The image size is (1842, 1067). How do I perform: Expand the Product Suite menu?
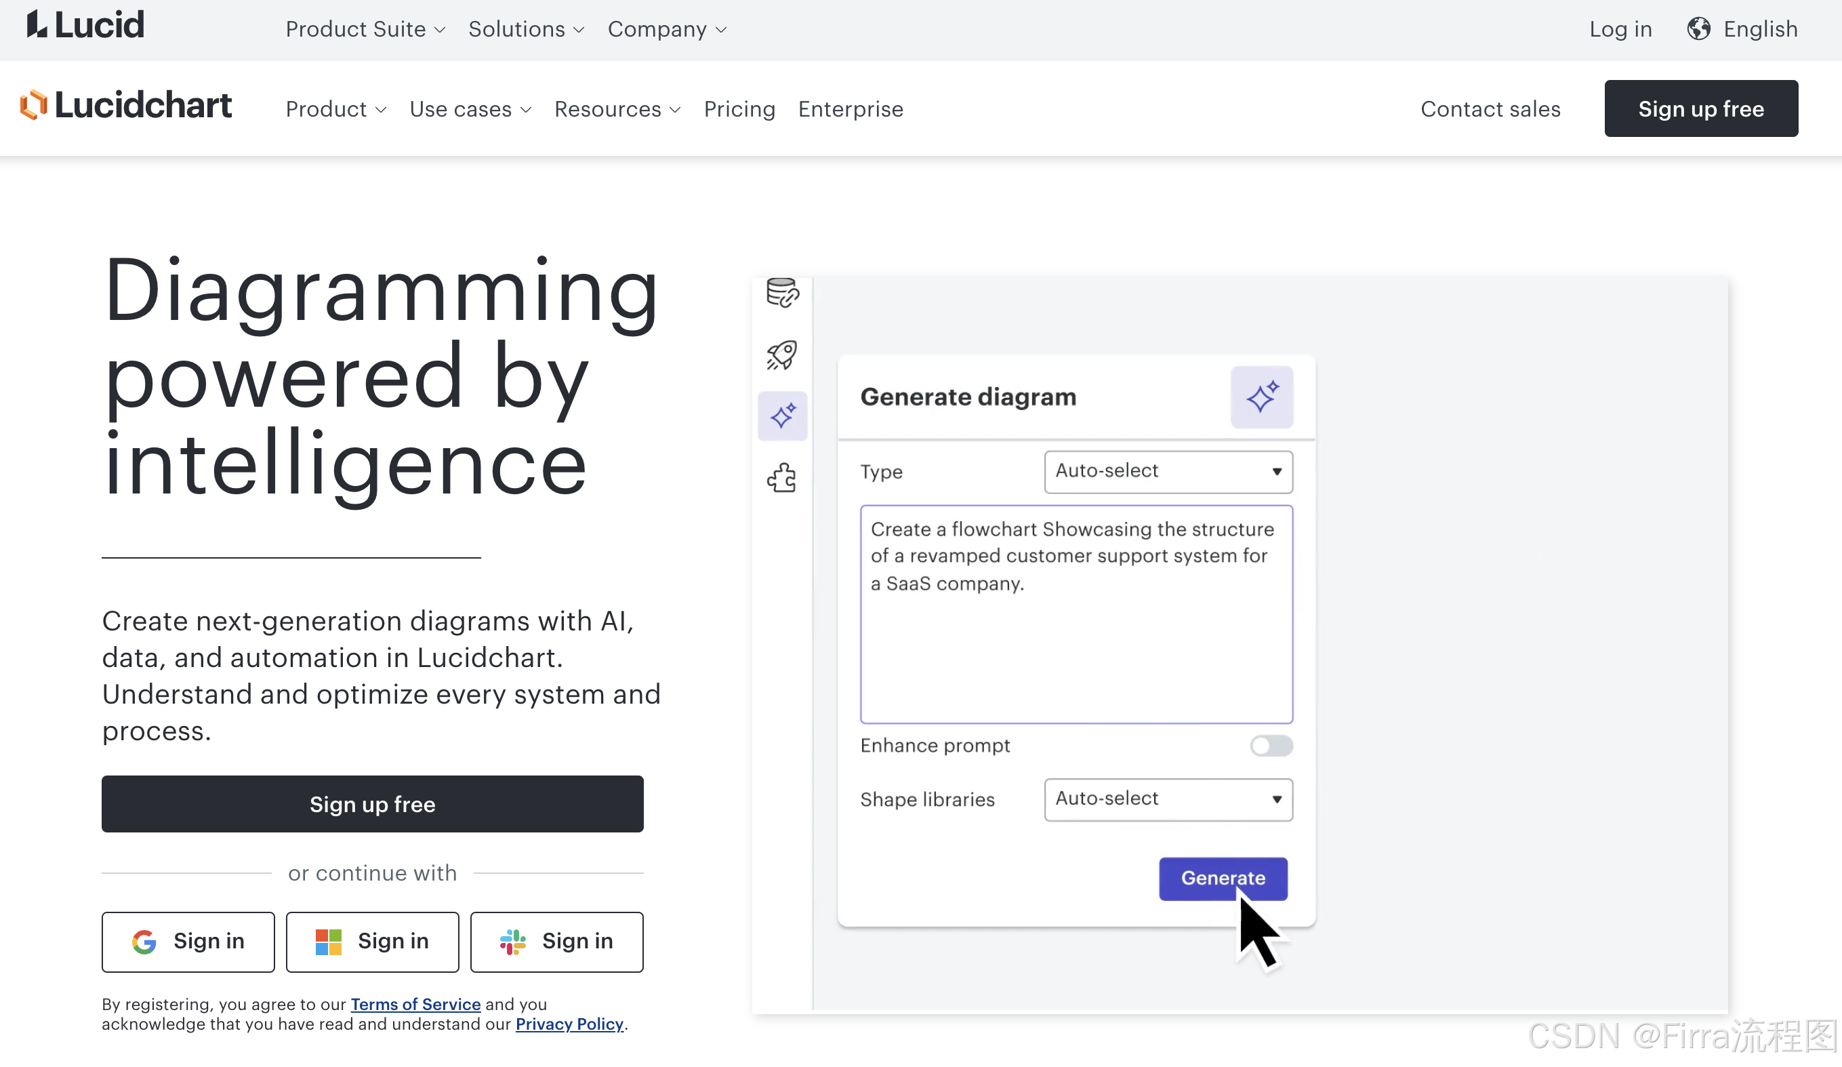coord(365,29)
